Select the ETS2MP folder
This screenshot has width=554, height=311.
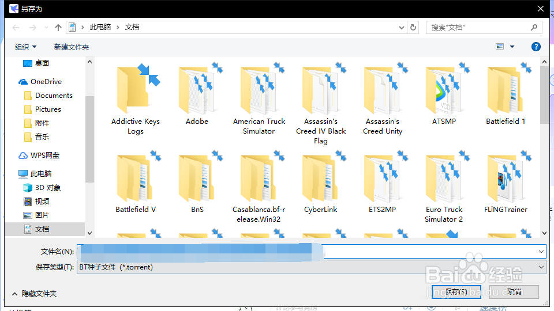[383, 183]
